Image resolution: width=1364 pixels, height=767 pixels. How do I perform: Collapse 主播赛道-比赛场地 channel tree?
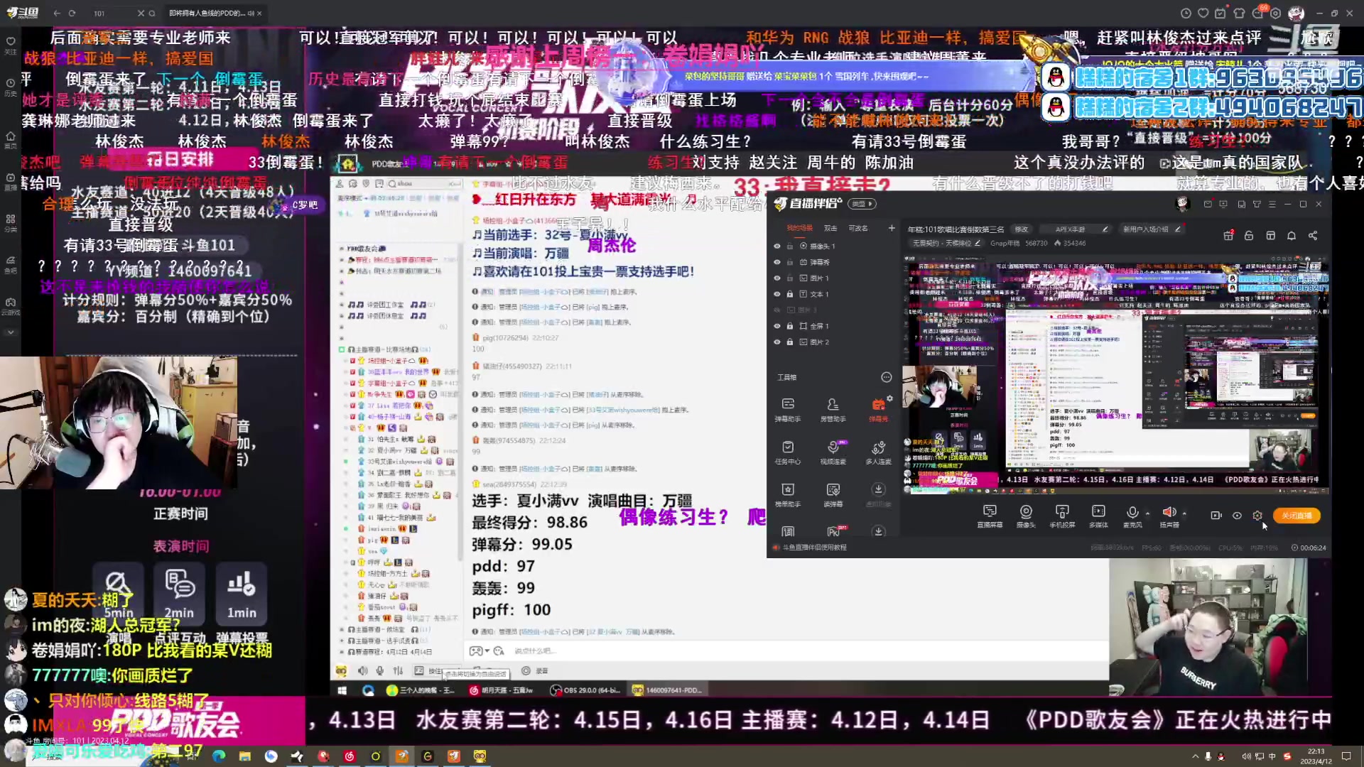pos(342,349)
